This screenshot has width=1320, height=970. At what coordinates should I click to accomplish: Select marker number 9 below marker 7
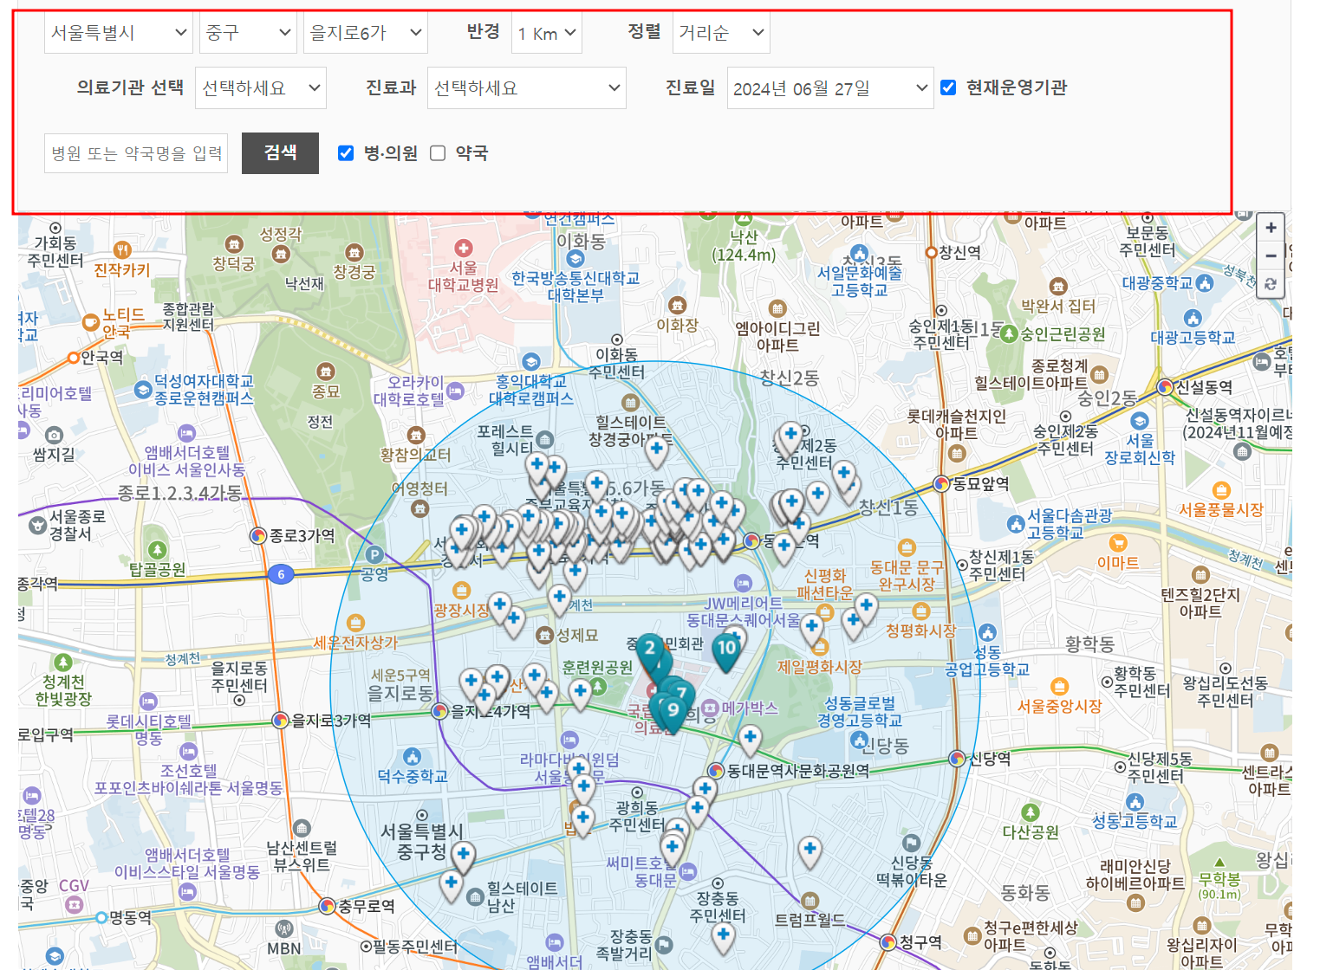tap(673, 708)
